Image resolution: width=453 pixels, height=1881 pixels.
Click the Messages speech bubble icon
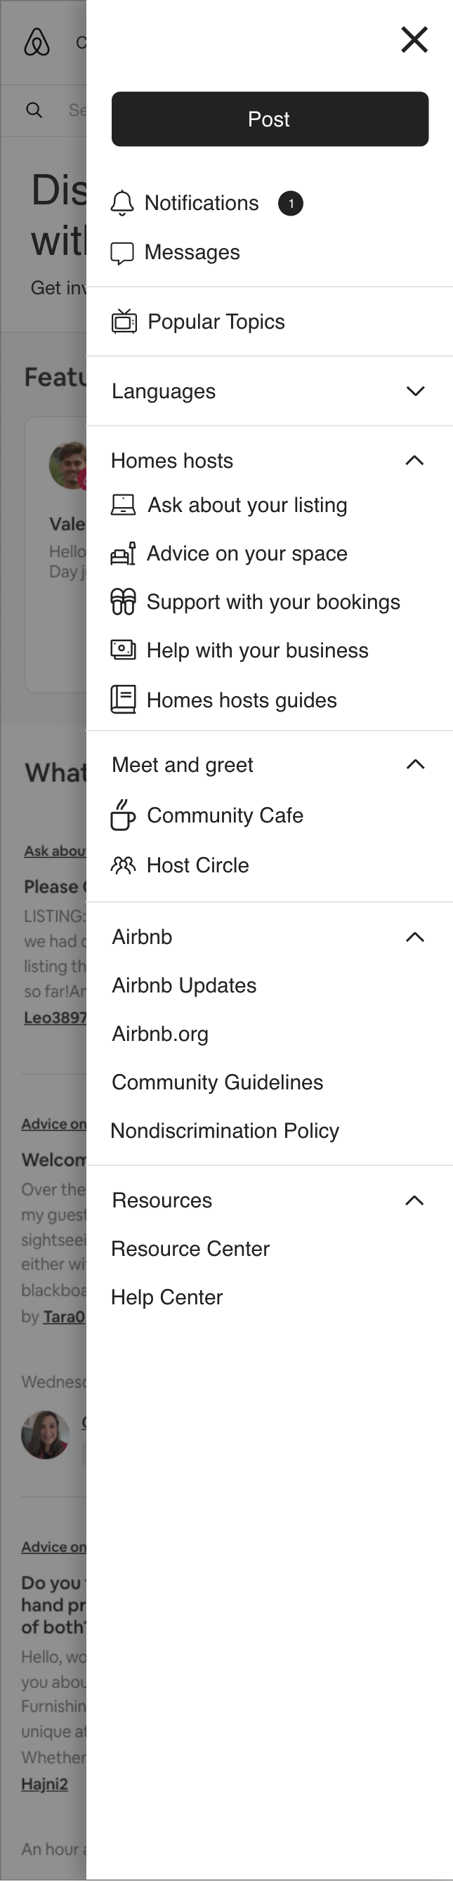pos(122,253)
